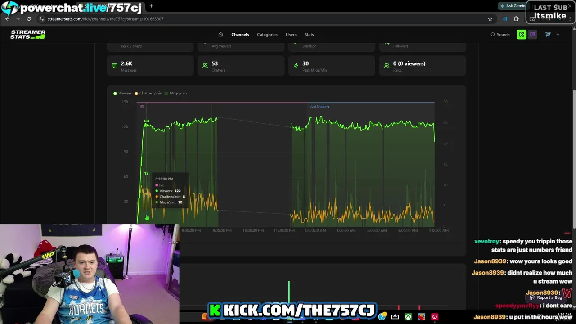Viewport: 576px width, 324px height.
Task: Click the blue extension icon beside the star
Action: [505, 19]
